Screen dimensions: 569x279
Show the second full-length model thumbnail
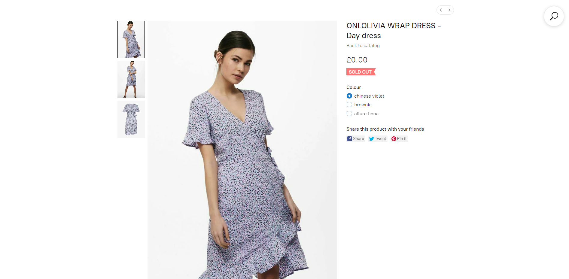[x=131, y=79]
